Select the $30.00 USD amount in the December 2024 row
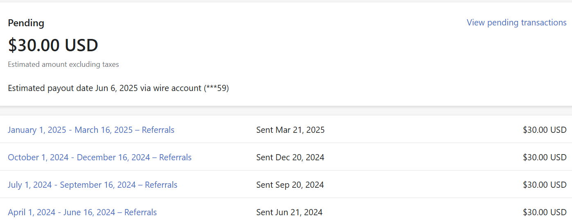 [x=545, y=157]
